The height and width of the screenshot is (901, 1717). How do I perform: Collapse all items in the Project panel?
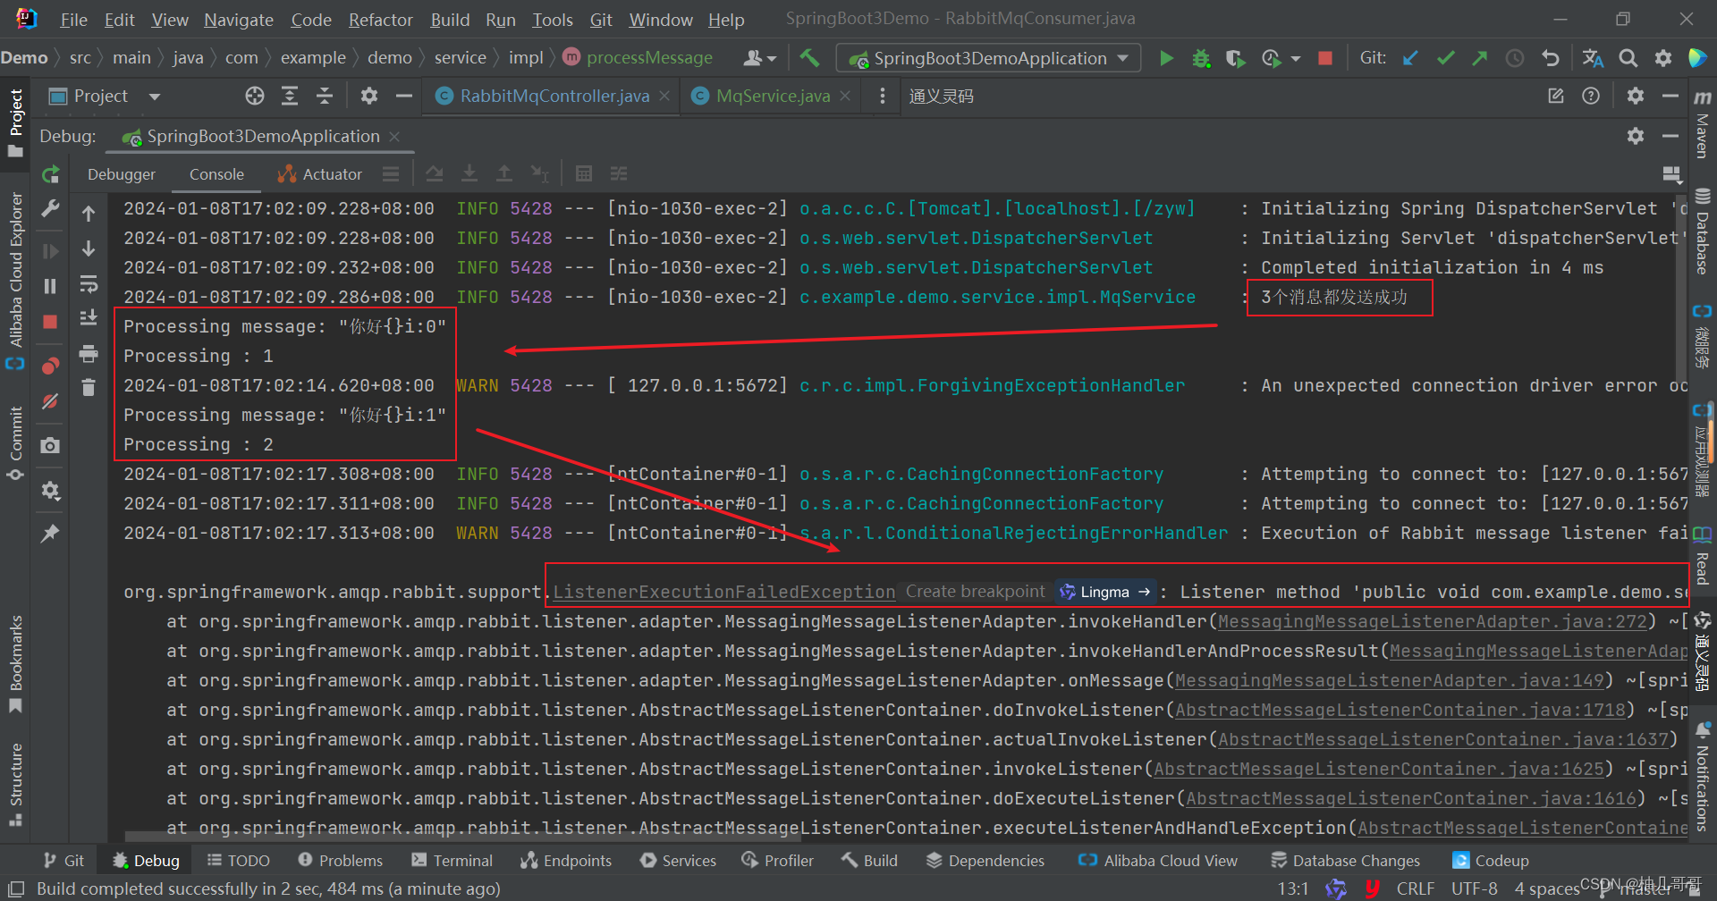click(x=325, y=96)
